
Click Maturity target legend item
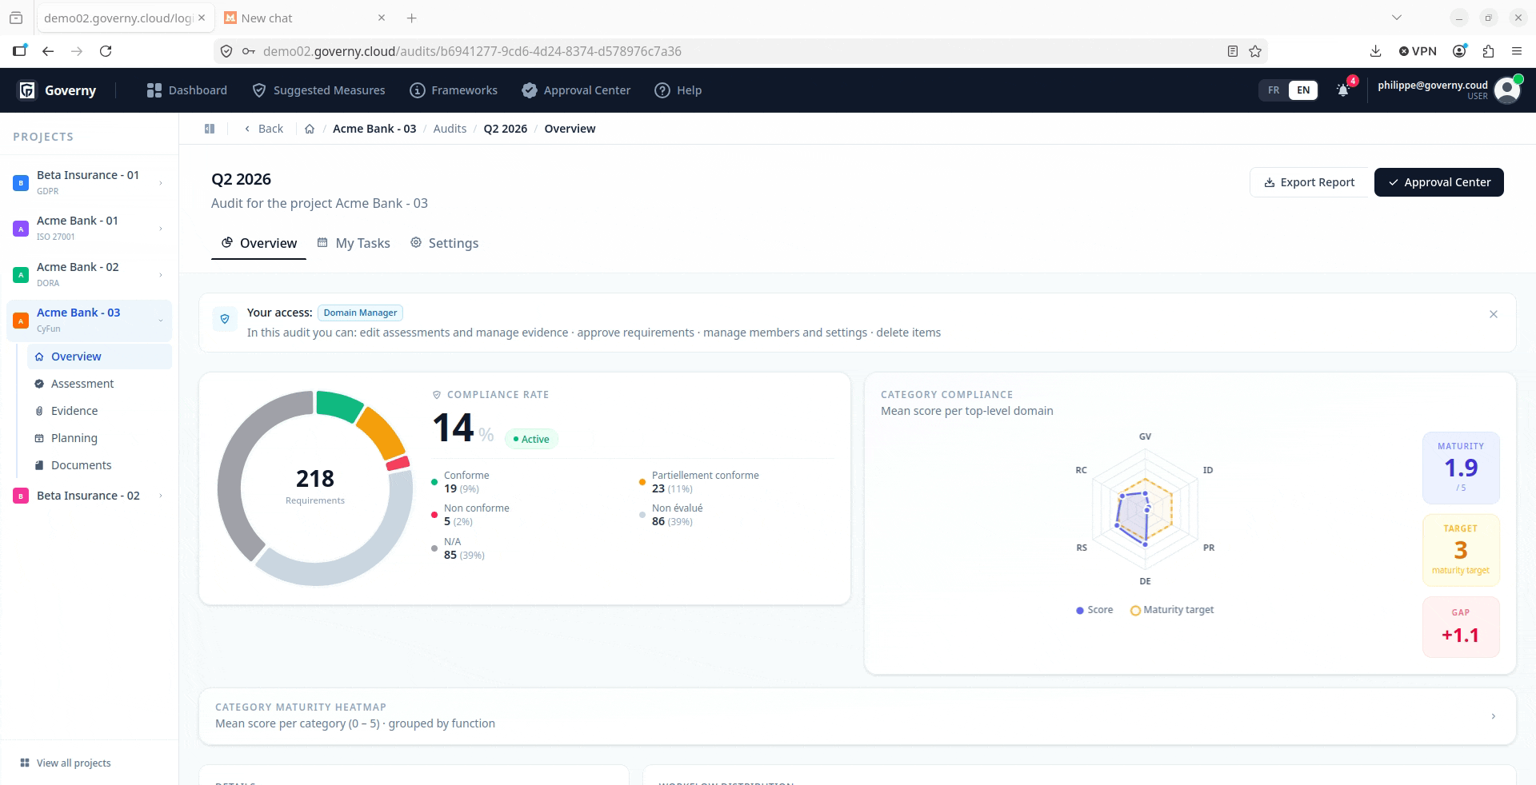pyautogui.click(x=1172, y=610)
